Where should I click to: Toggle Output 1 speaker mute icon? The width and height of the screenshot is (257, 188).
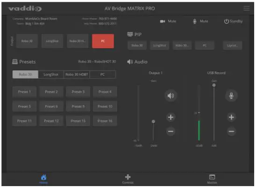(x=171, y=96)
